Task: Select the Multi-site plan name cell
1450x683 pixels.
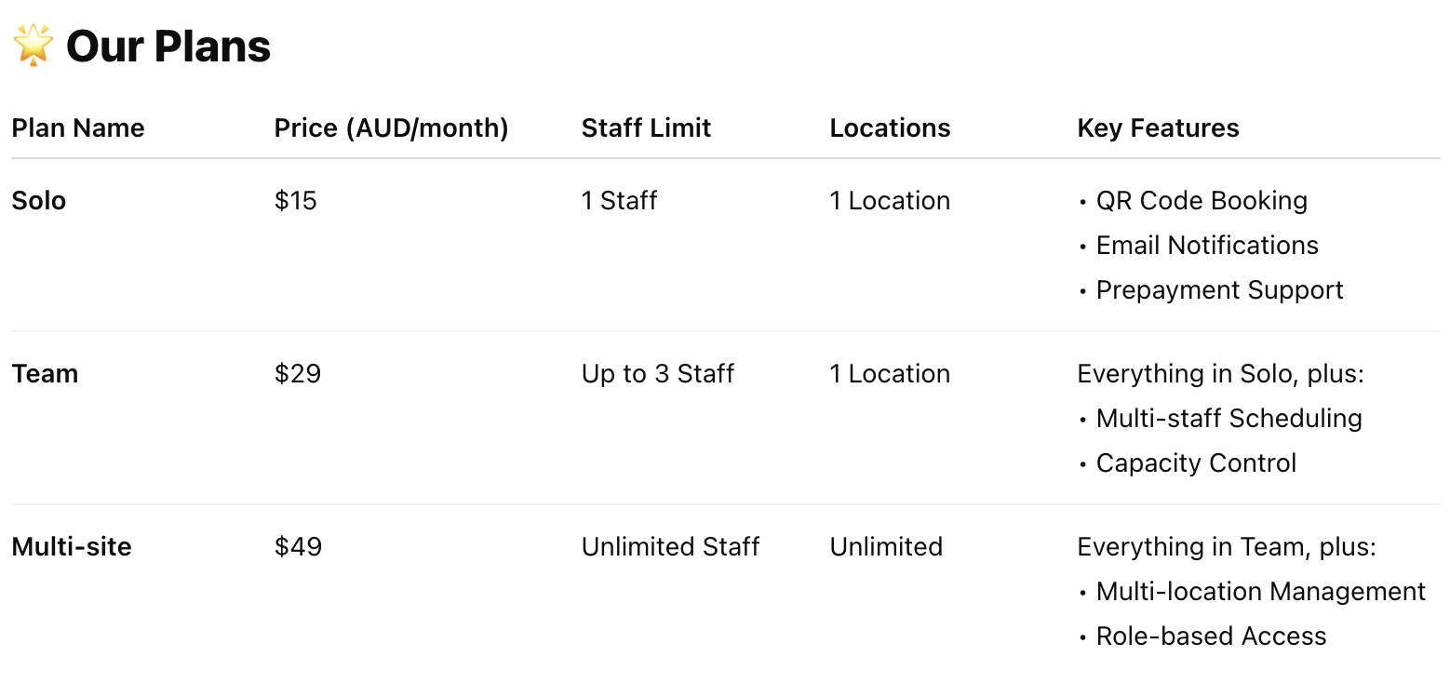Action: 72,547
